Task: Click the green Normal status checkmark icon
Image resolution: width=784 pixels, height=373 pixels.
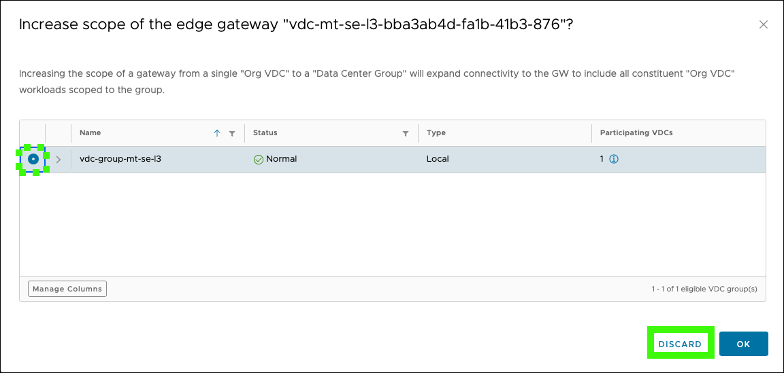Action: [x=259, y=159]
